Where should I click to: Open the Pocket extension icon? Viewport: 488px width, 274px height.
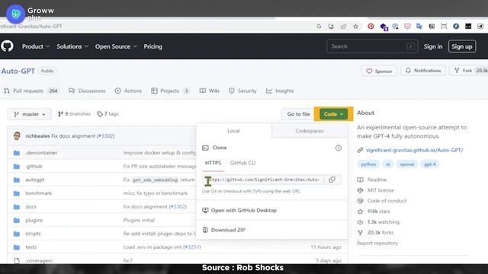click(x=407, y=27)
